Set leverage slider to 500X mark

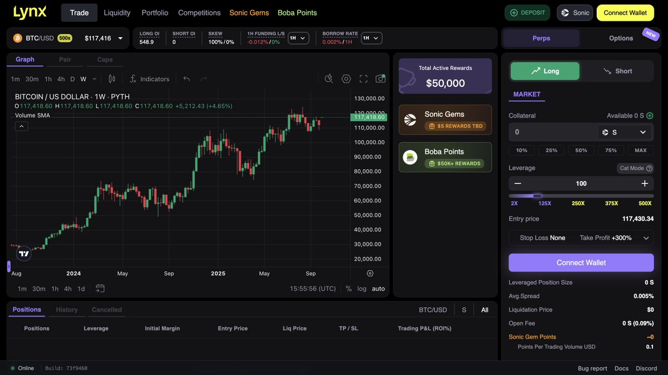tap(645, 204)
